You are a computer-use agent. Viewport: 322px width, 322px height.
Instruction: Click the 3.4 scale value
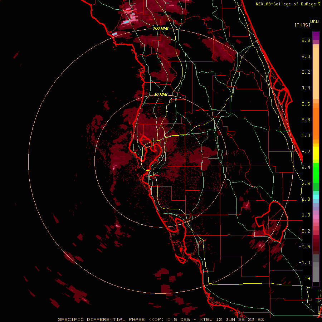point(306,167)
